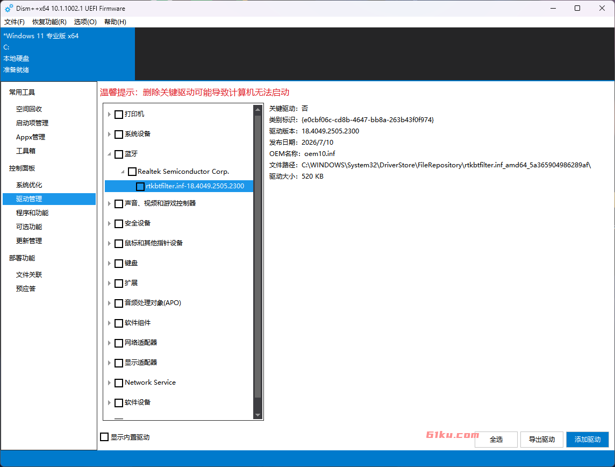The width and height of the screenshot is (615, 467).
Task: Click the 导出驱动 button
Action: pyautogui.click(x=542, y=440)
